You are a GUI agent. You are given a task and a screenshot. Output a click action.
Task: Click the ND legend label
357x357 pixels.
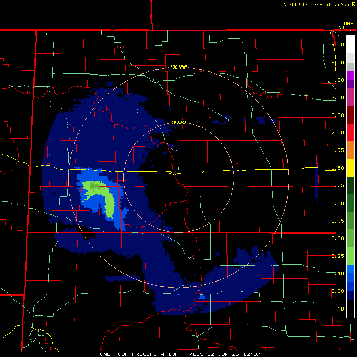tap(341, 309)
